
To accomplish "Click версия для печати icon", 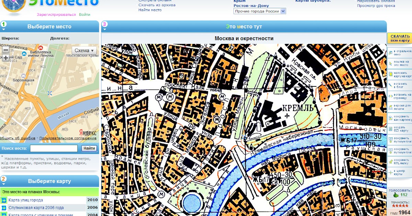I will [x=391, y=107].
